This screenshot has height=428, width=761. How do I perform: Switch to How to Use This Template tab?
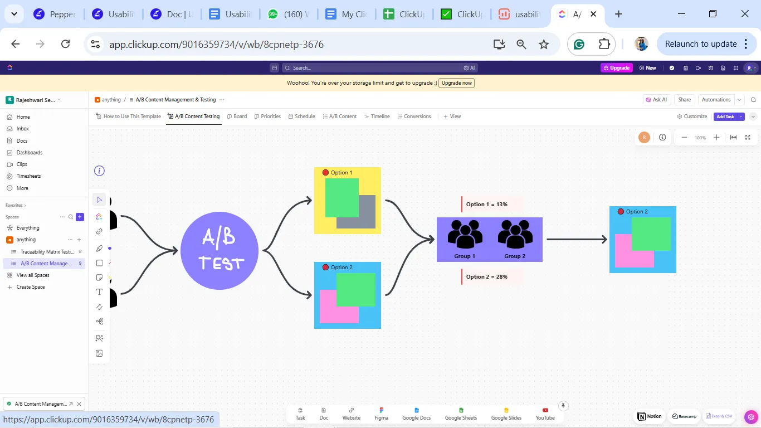[x=128, y=116]
